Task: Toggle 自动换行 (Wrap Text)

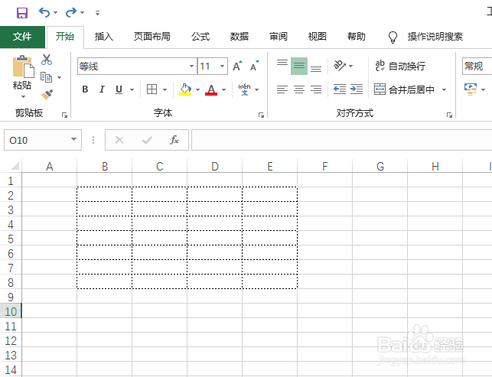Action: pos(400,66)
